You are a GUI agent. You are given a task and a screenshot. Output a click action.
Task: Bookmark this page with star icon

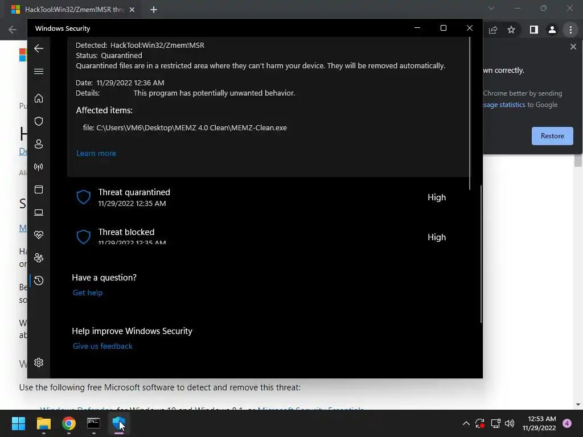coord(511,30)
